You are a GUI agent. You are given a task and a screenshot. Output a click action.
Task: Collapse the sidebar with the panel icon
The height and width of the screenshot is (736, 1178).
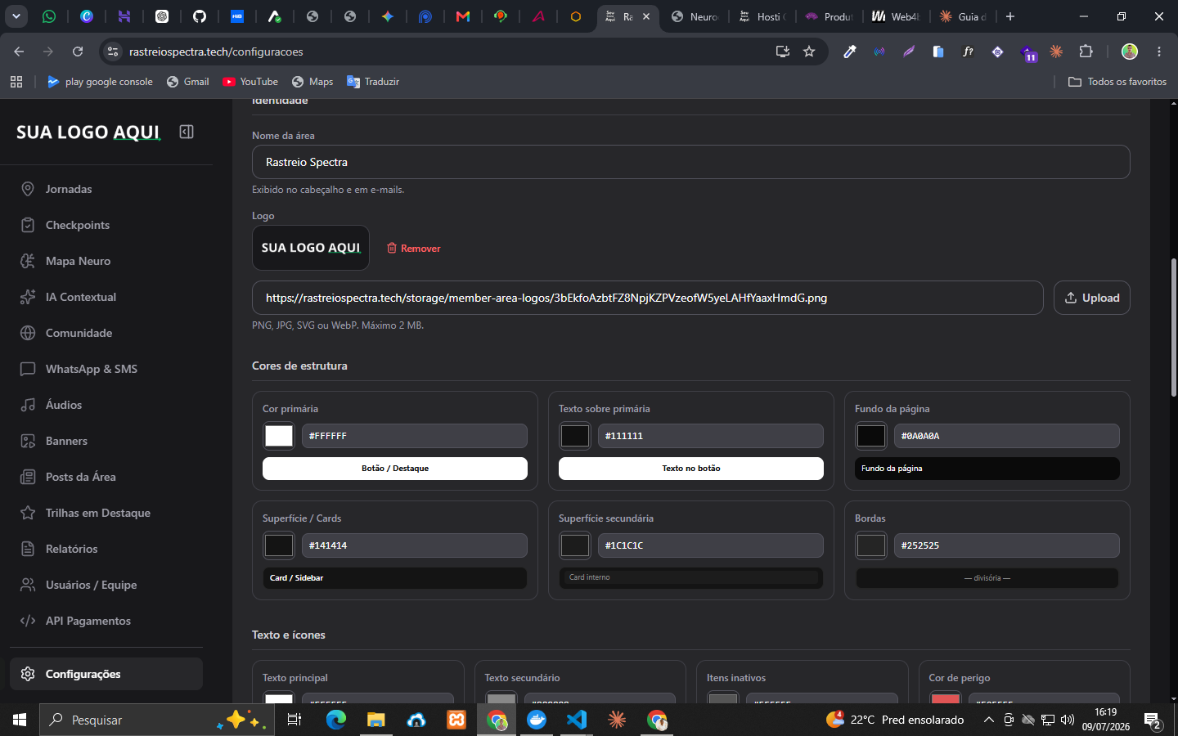187,132
